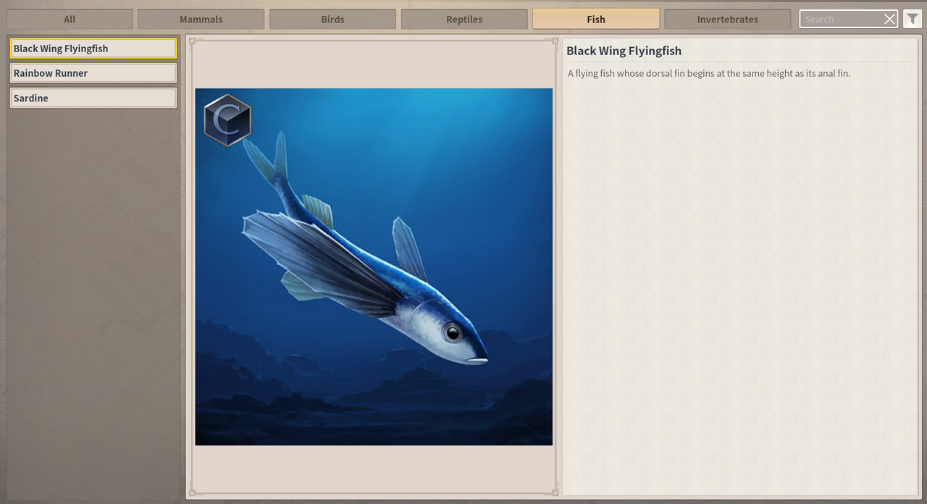Viewport: 927px width, 504px height.
Task: Select the active Fish tab
Action: tap(595, 20)
